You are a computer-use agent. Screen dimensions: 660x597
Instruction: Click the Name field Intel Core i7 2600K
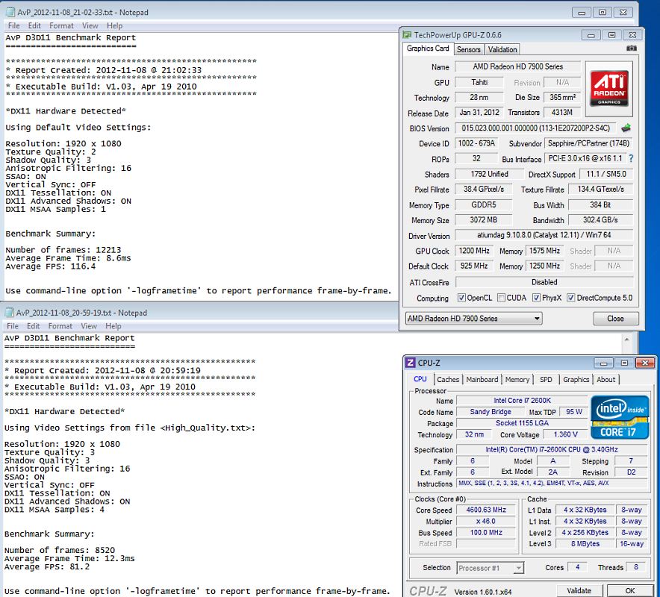pos(522,401)
